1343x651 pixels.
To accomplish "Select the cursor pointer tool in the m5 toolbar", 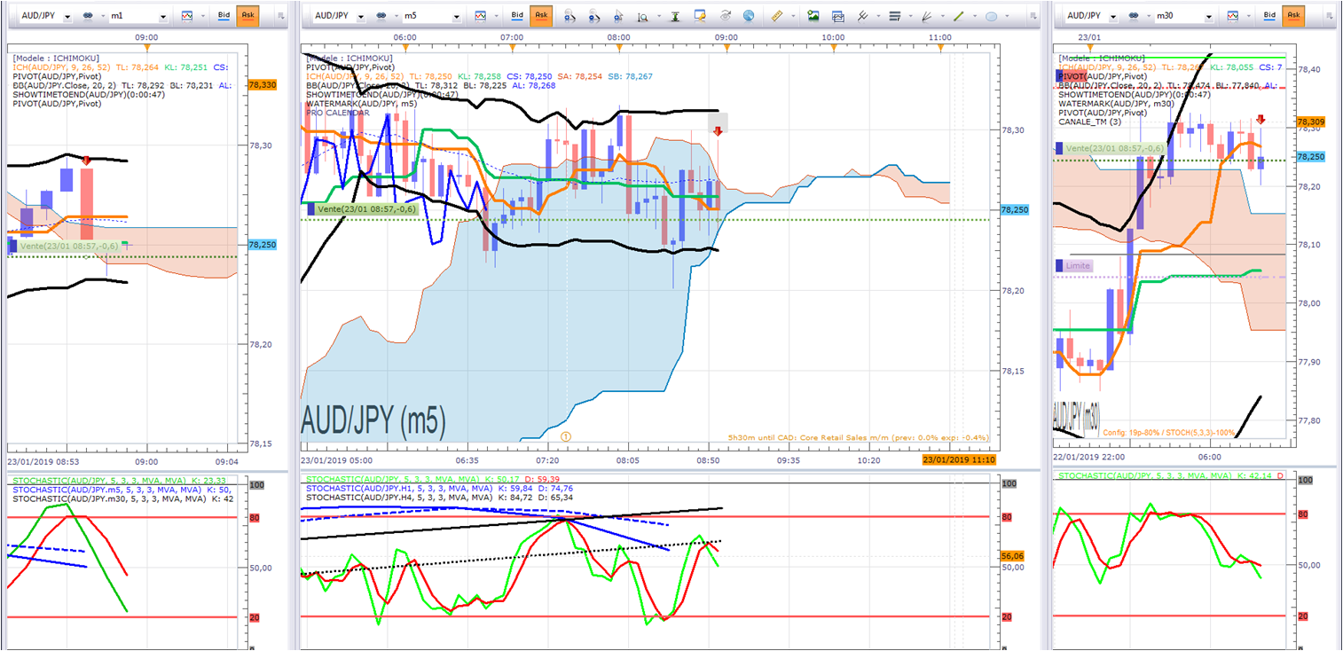I will 618,16.
